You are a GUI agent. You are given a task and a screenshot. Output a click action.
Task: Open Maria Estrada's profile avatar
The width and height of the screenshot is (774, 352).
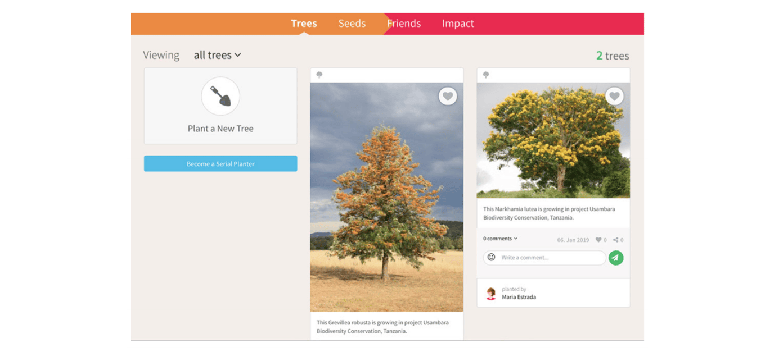tap(490, 293)
